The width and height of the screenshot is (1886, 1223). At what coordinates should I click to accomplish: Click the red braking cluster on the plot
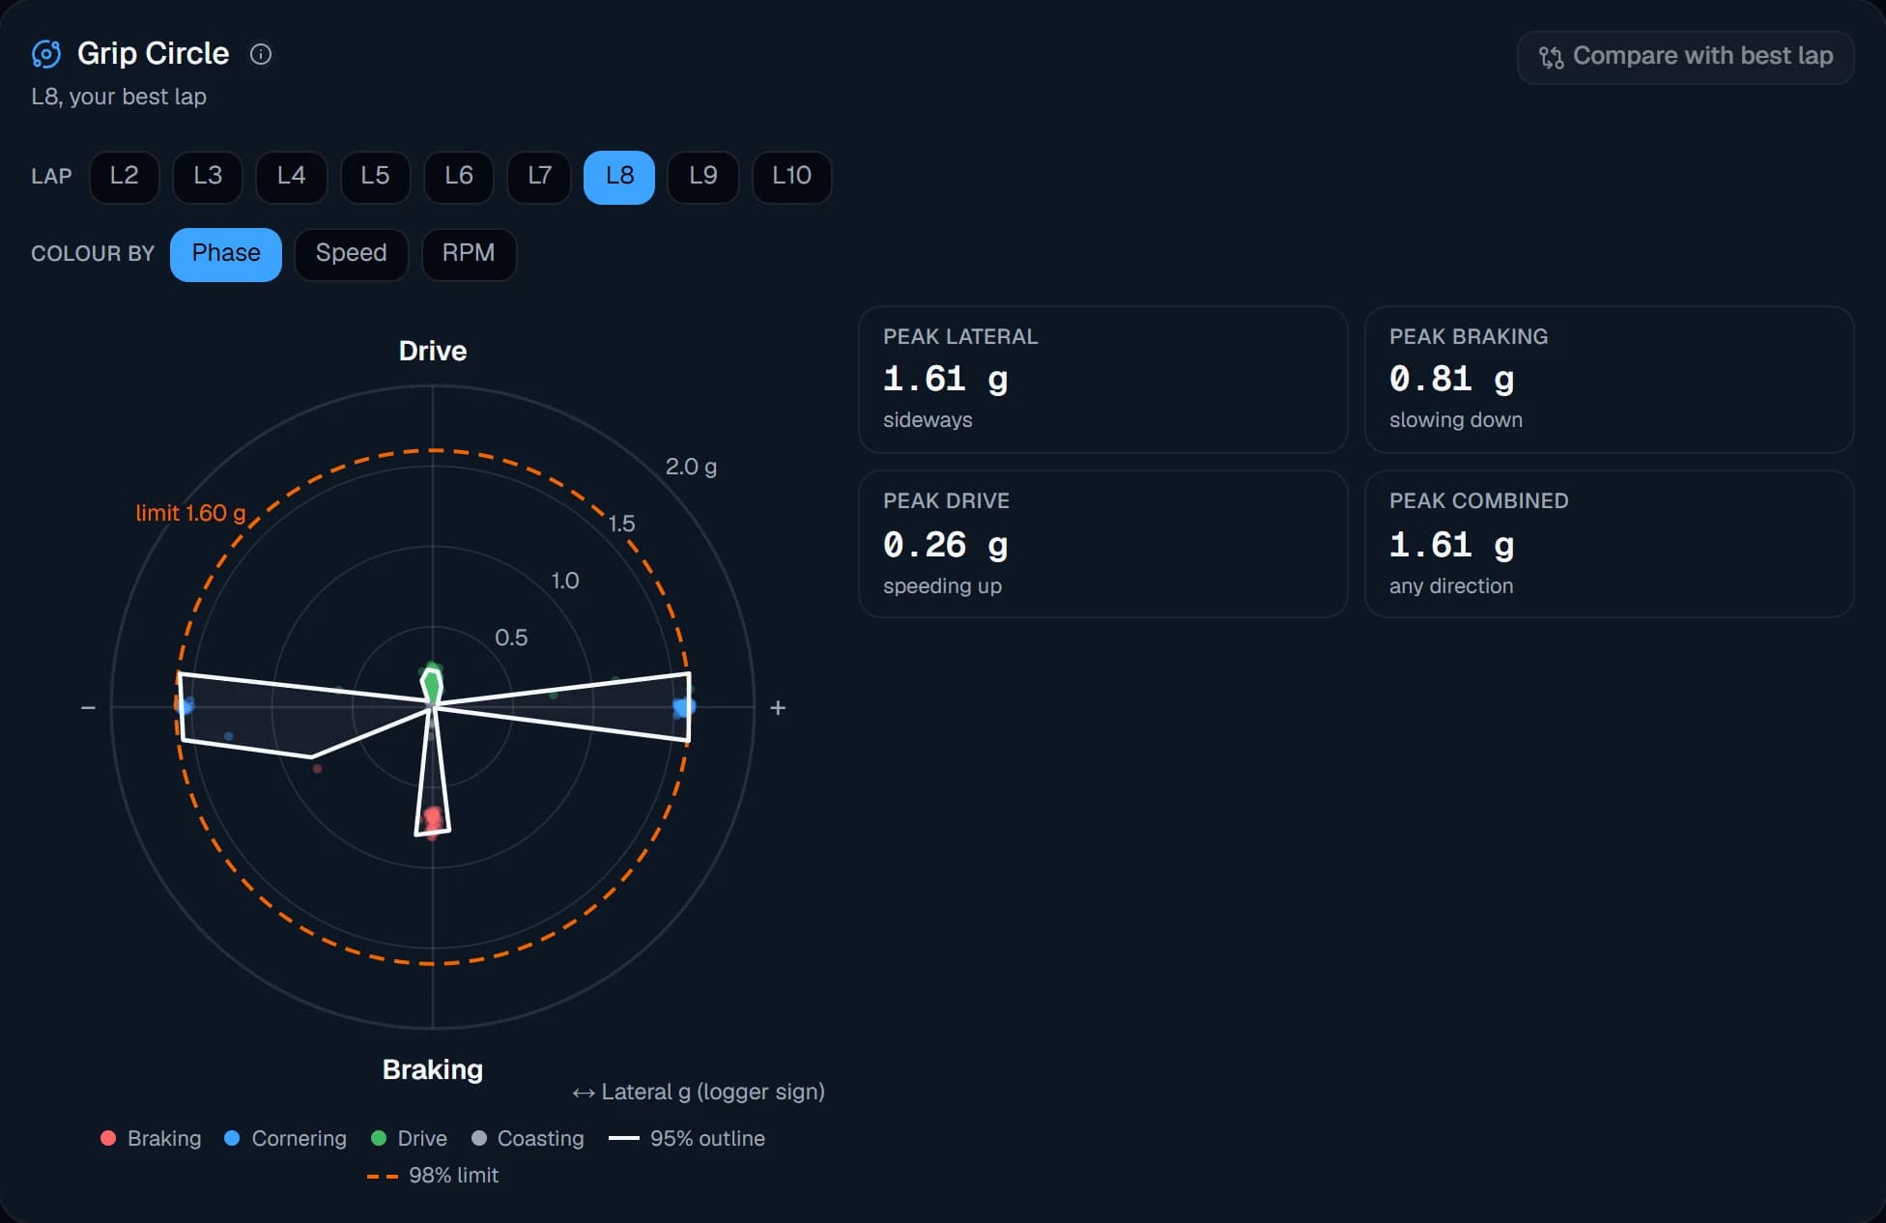pyautogui.click(x=433, y=820)
